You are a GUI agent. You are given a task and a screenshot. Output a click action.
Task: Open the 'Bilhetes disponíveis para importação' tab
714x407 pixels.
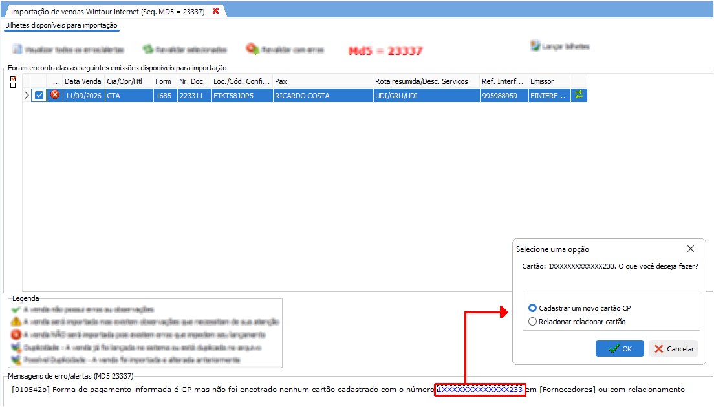tap(61, 25)
